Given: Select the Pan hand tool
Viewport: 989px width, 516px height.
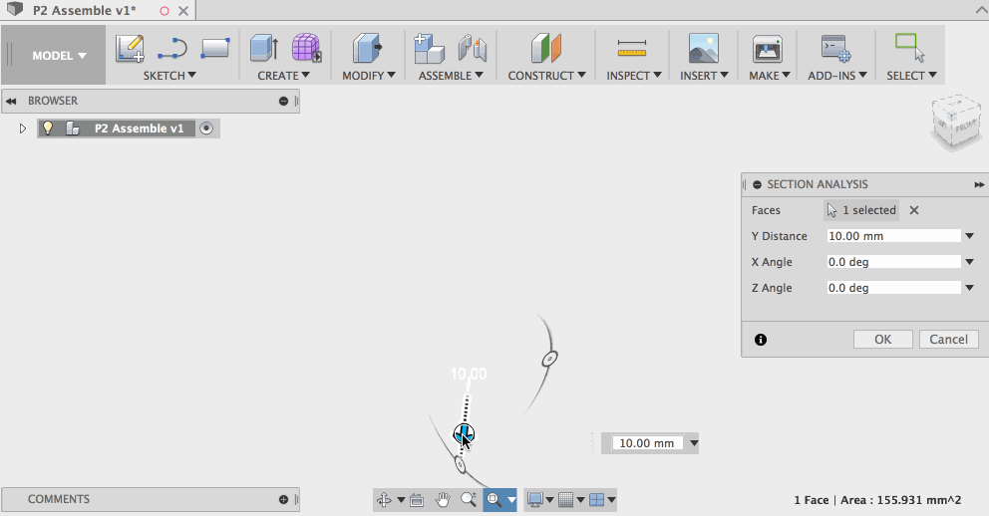Looking at the screenshot, I should click(x=443, y=500).
